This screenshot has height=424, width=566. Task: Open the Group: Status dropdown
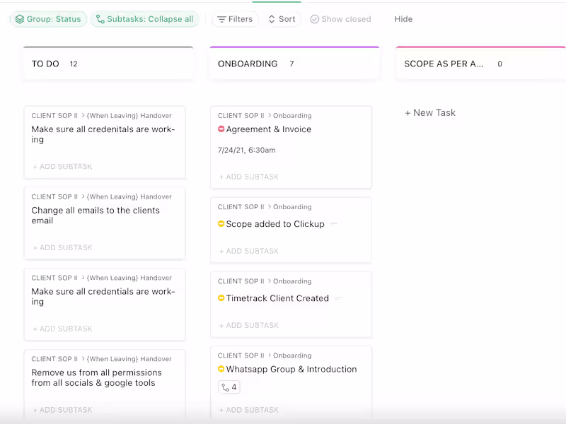(48, 19)
